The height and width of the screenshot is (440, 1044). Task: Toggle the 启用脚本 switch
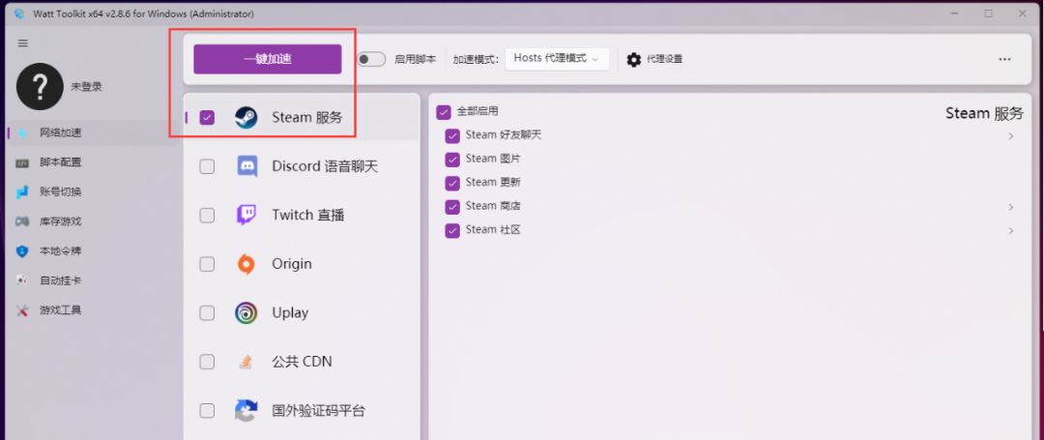tap(371, 59)
